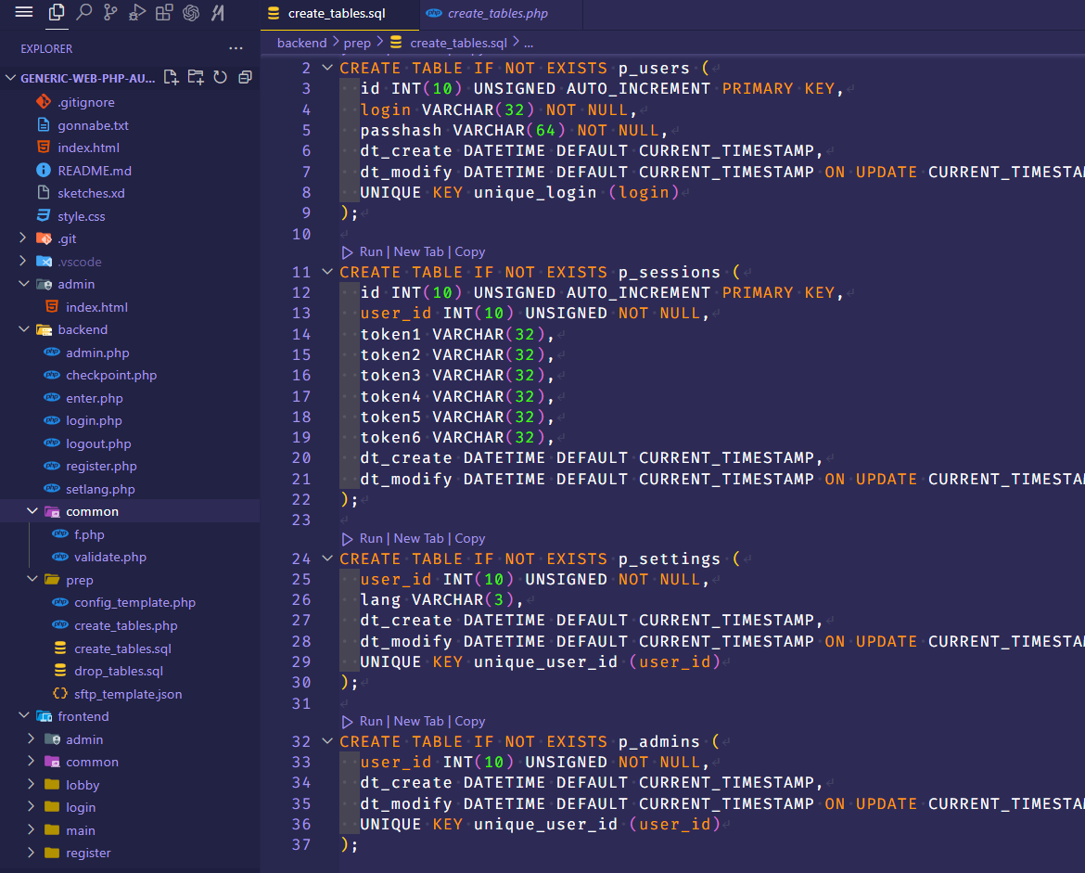Open sketches.xd file
1085x873 pixels.
[x=91, y=193]
